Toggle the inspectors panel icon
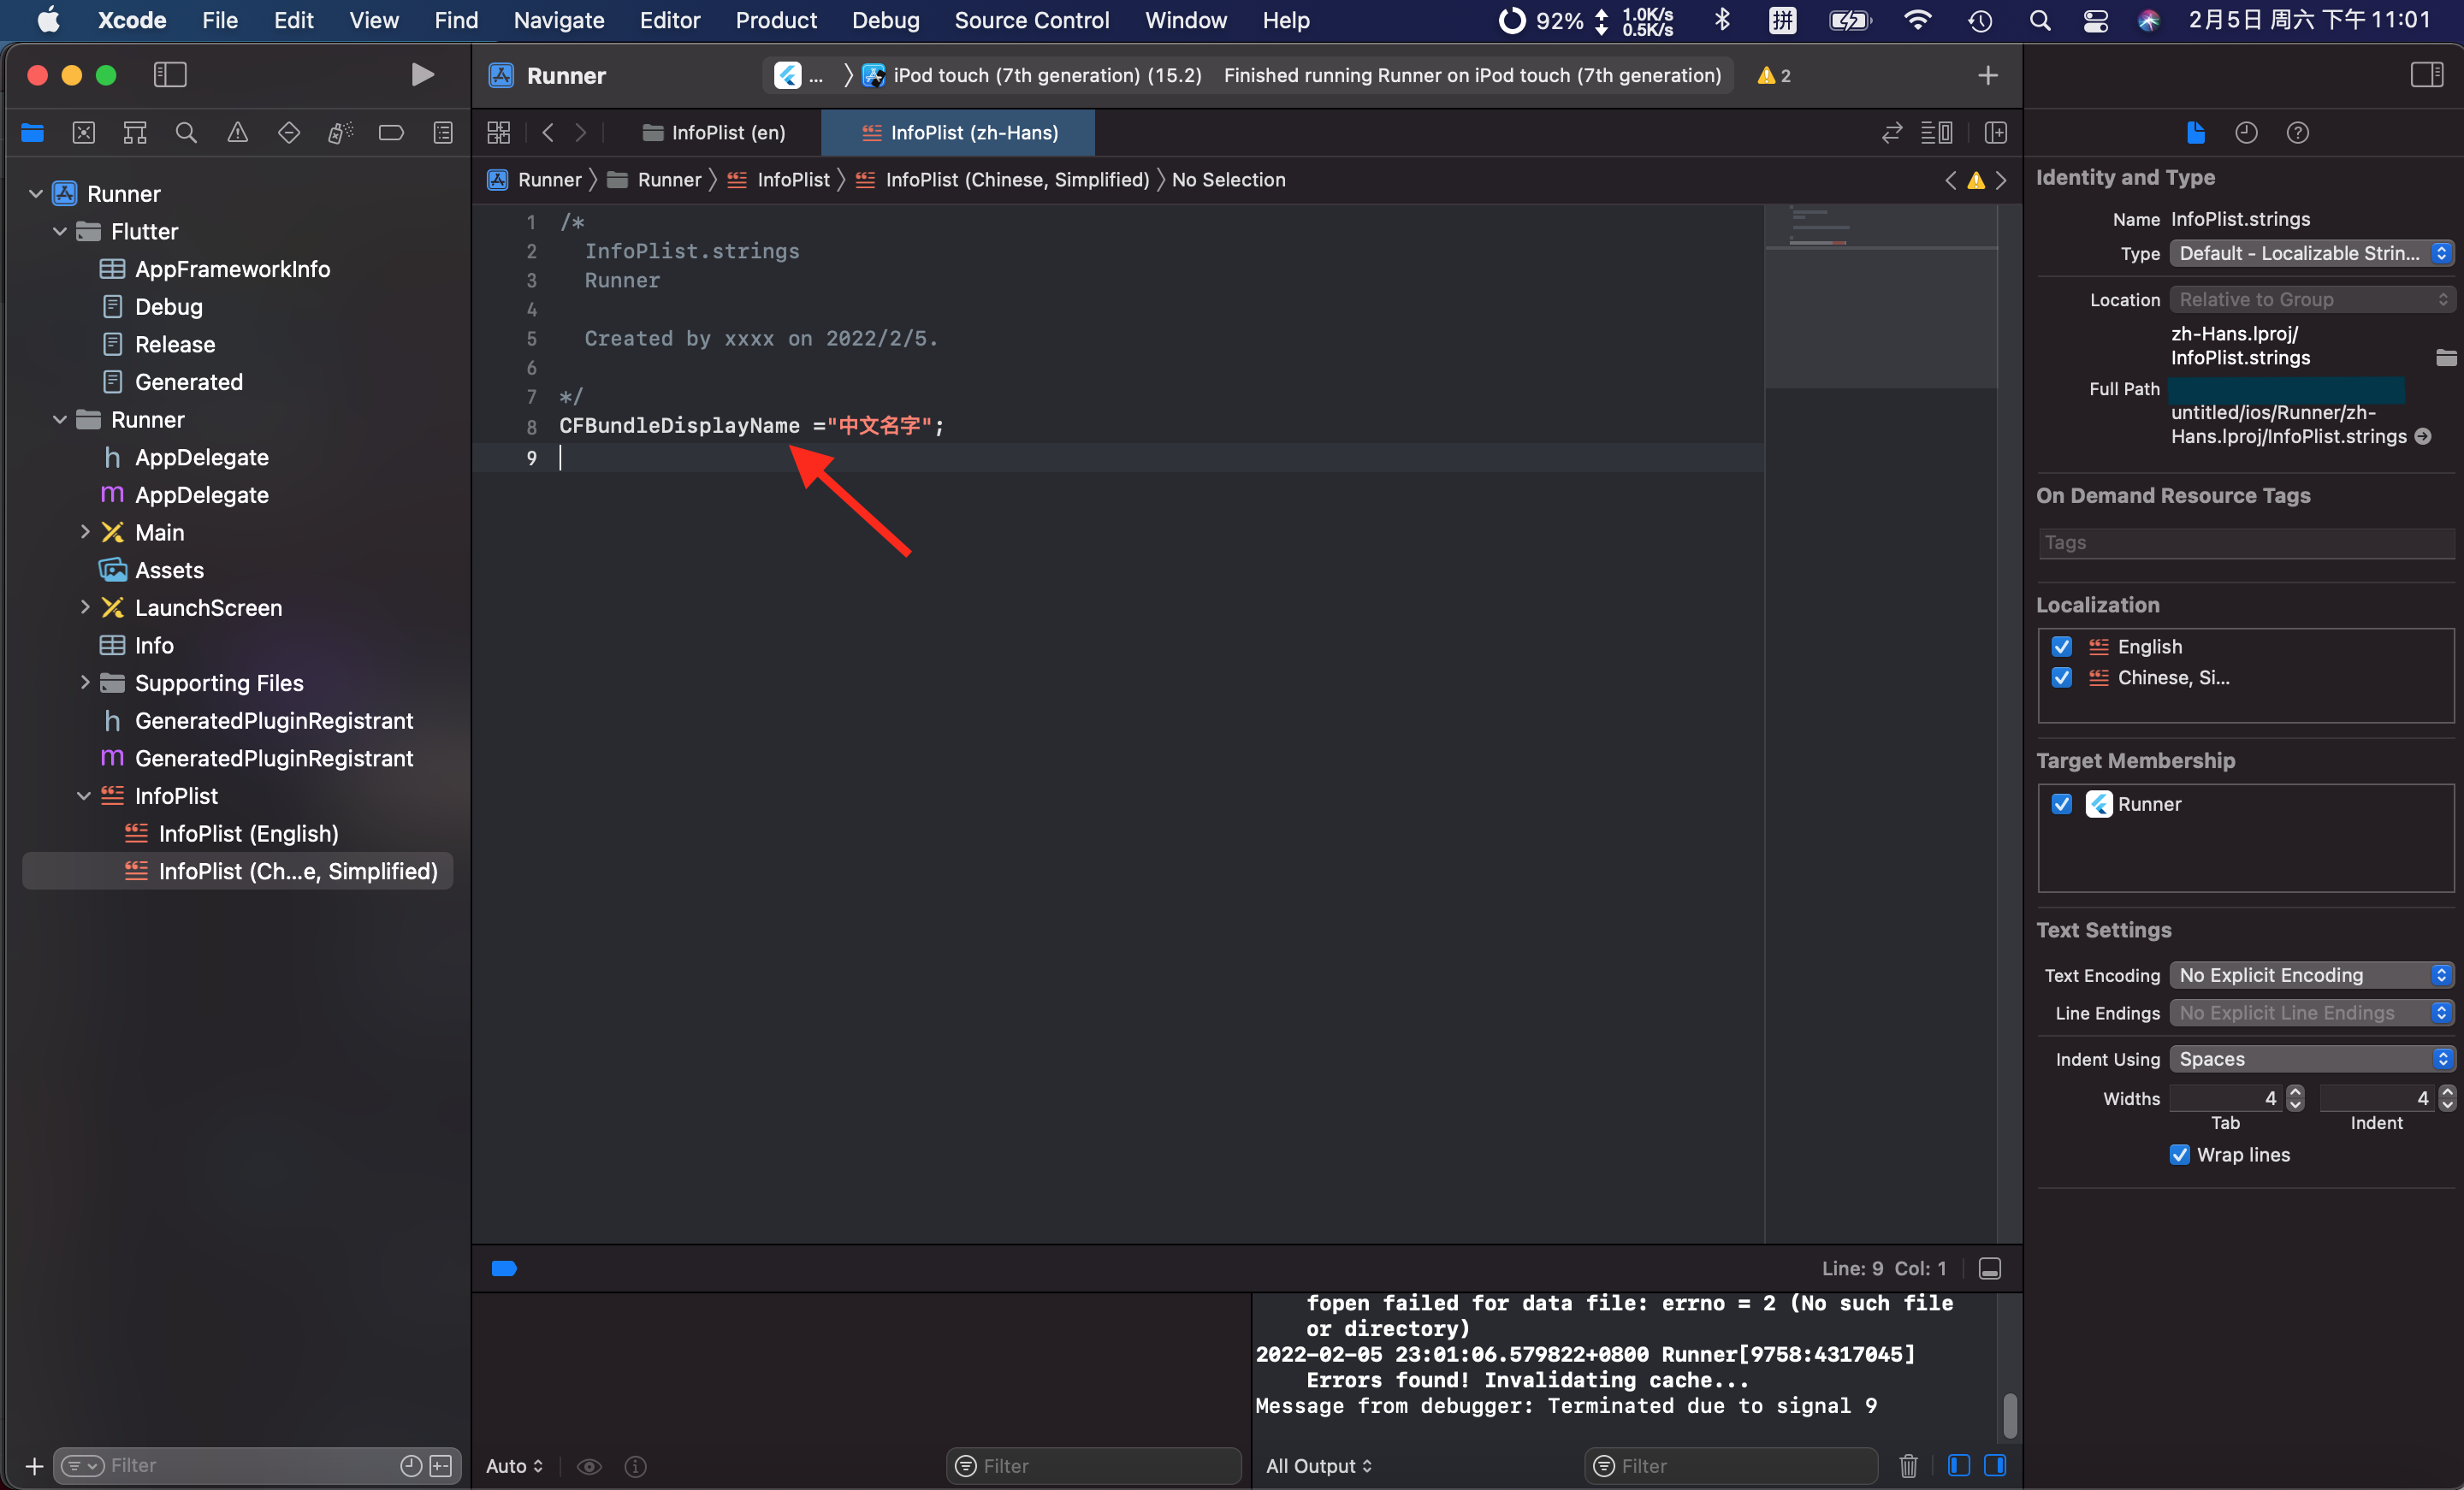Viewport: 2464px width, 1490px height. [x=2427, y=75]
